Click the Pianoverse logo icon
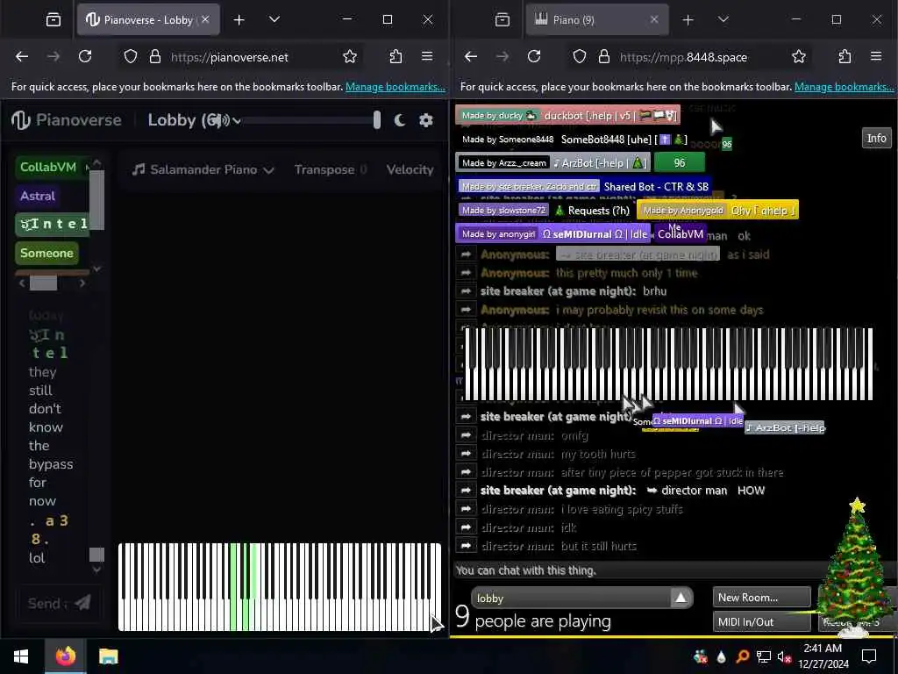898x674 pixels. coord(21,120)
